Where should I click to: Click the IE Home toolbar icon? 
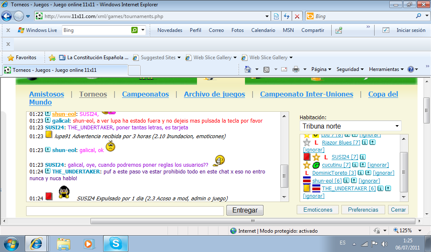coord(248,69)
